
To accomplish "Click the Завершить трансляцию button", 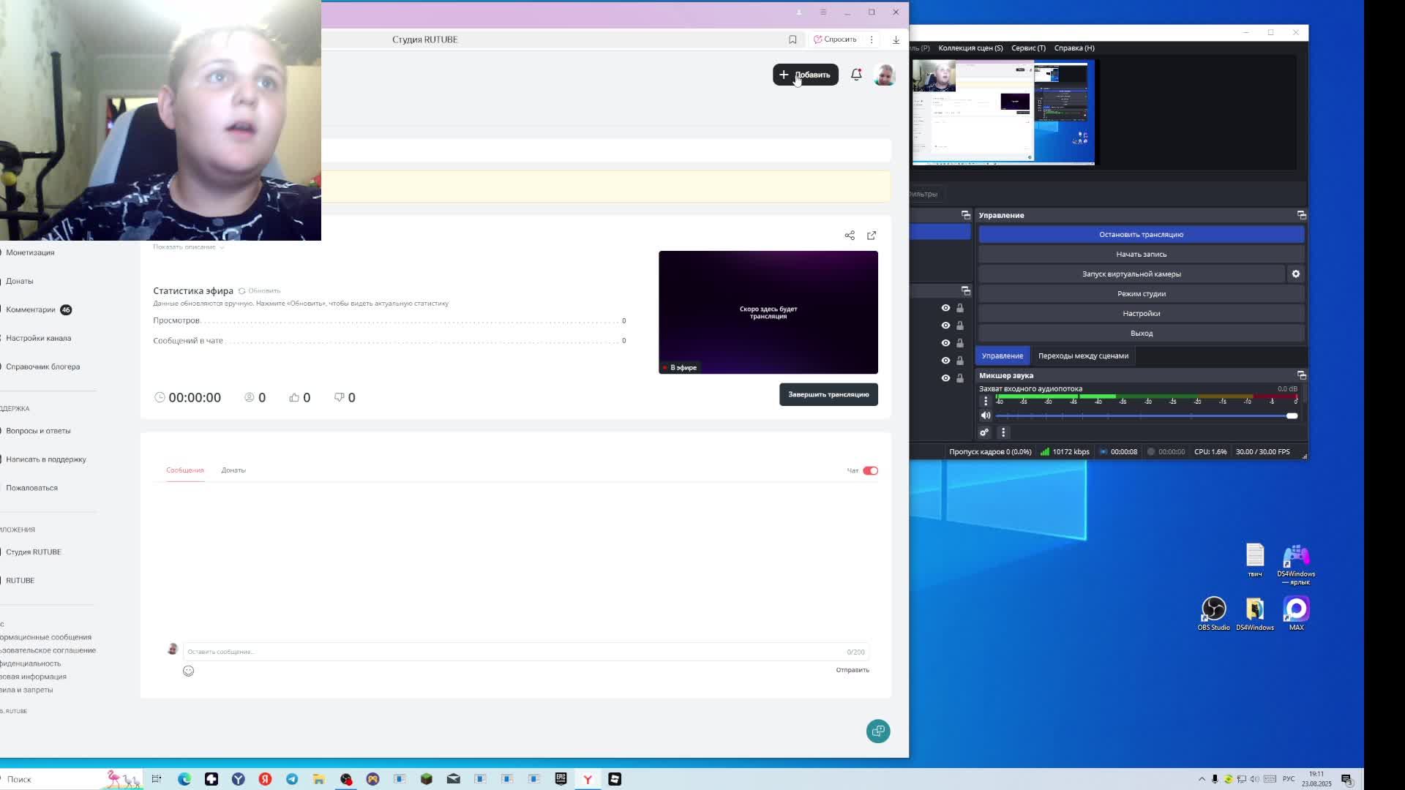I will [828, 395].
